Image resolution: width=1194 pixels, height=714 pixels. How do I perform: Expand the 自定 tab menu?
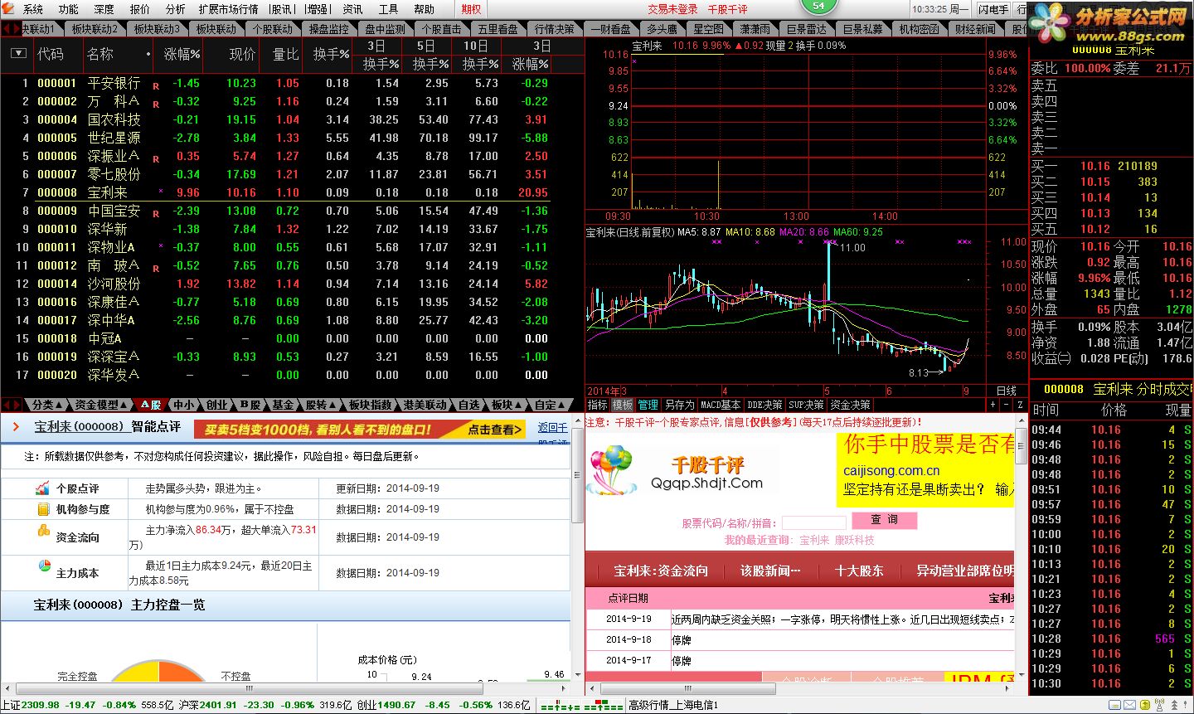coord(549,405)
